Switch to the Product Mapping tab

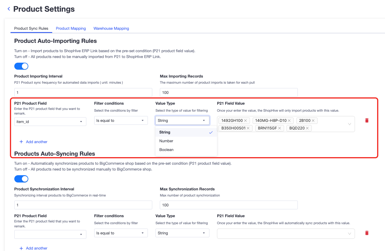[x=71, y=29]
